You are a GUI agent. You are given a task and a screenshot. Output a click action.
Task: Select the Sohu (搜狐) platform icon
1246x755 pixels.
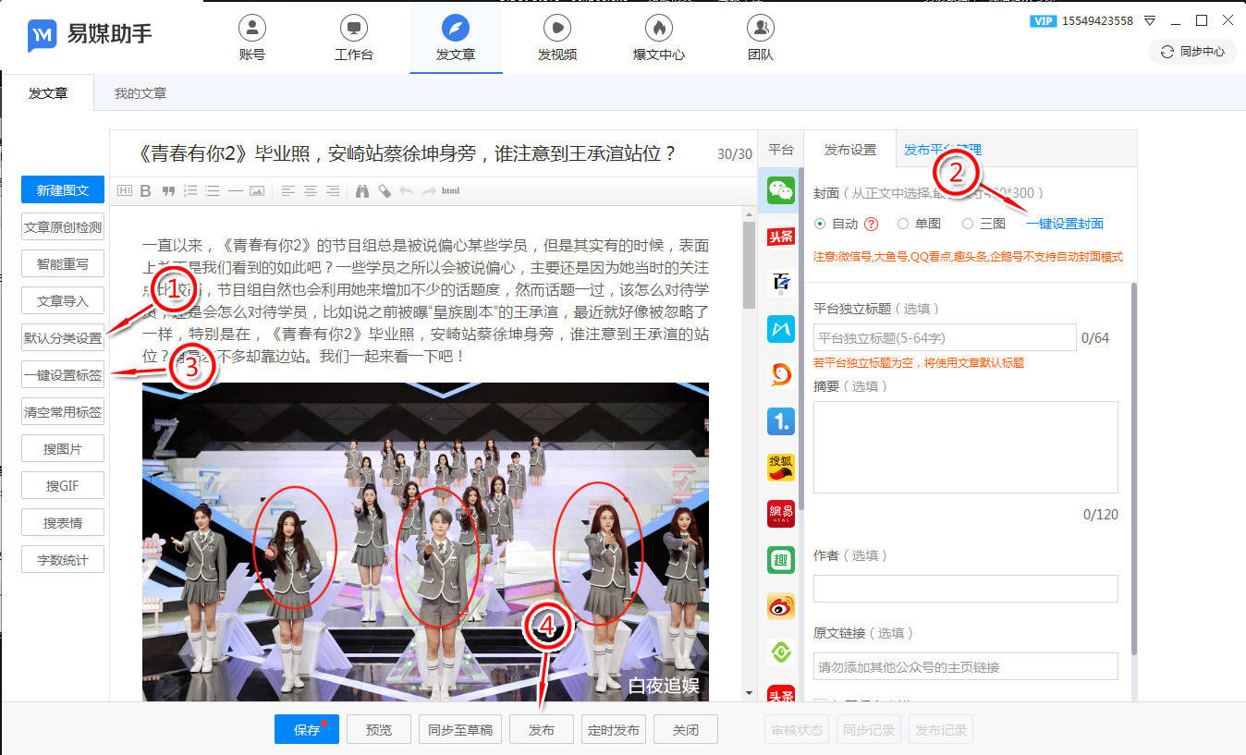(781, 468)
